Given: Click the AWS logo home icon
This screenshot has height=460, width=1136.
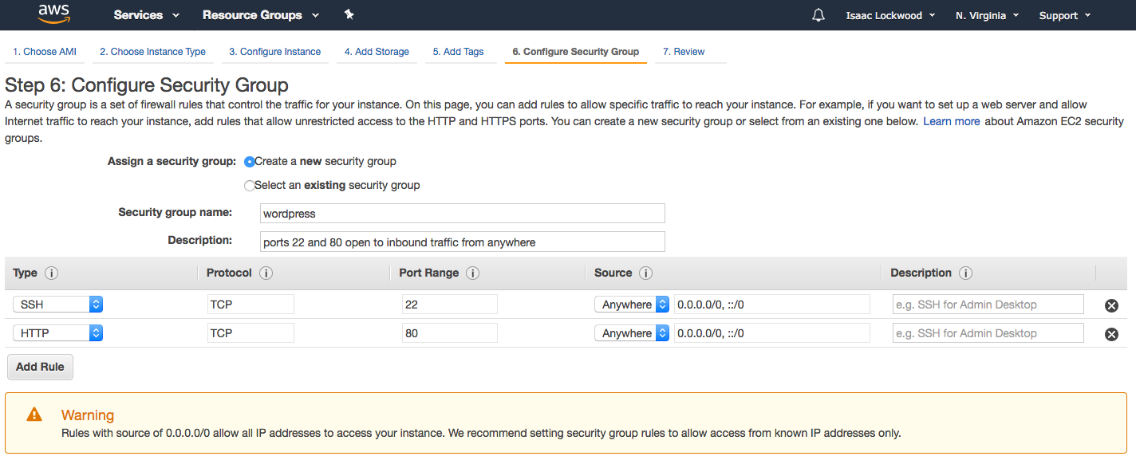Looking at the screenshot, I should pyautogui.click(x=53, y=14).
